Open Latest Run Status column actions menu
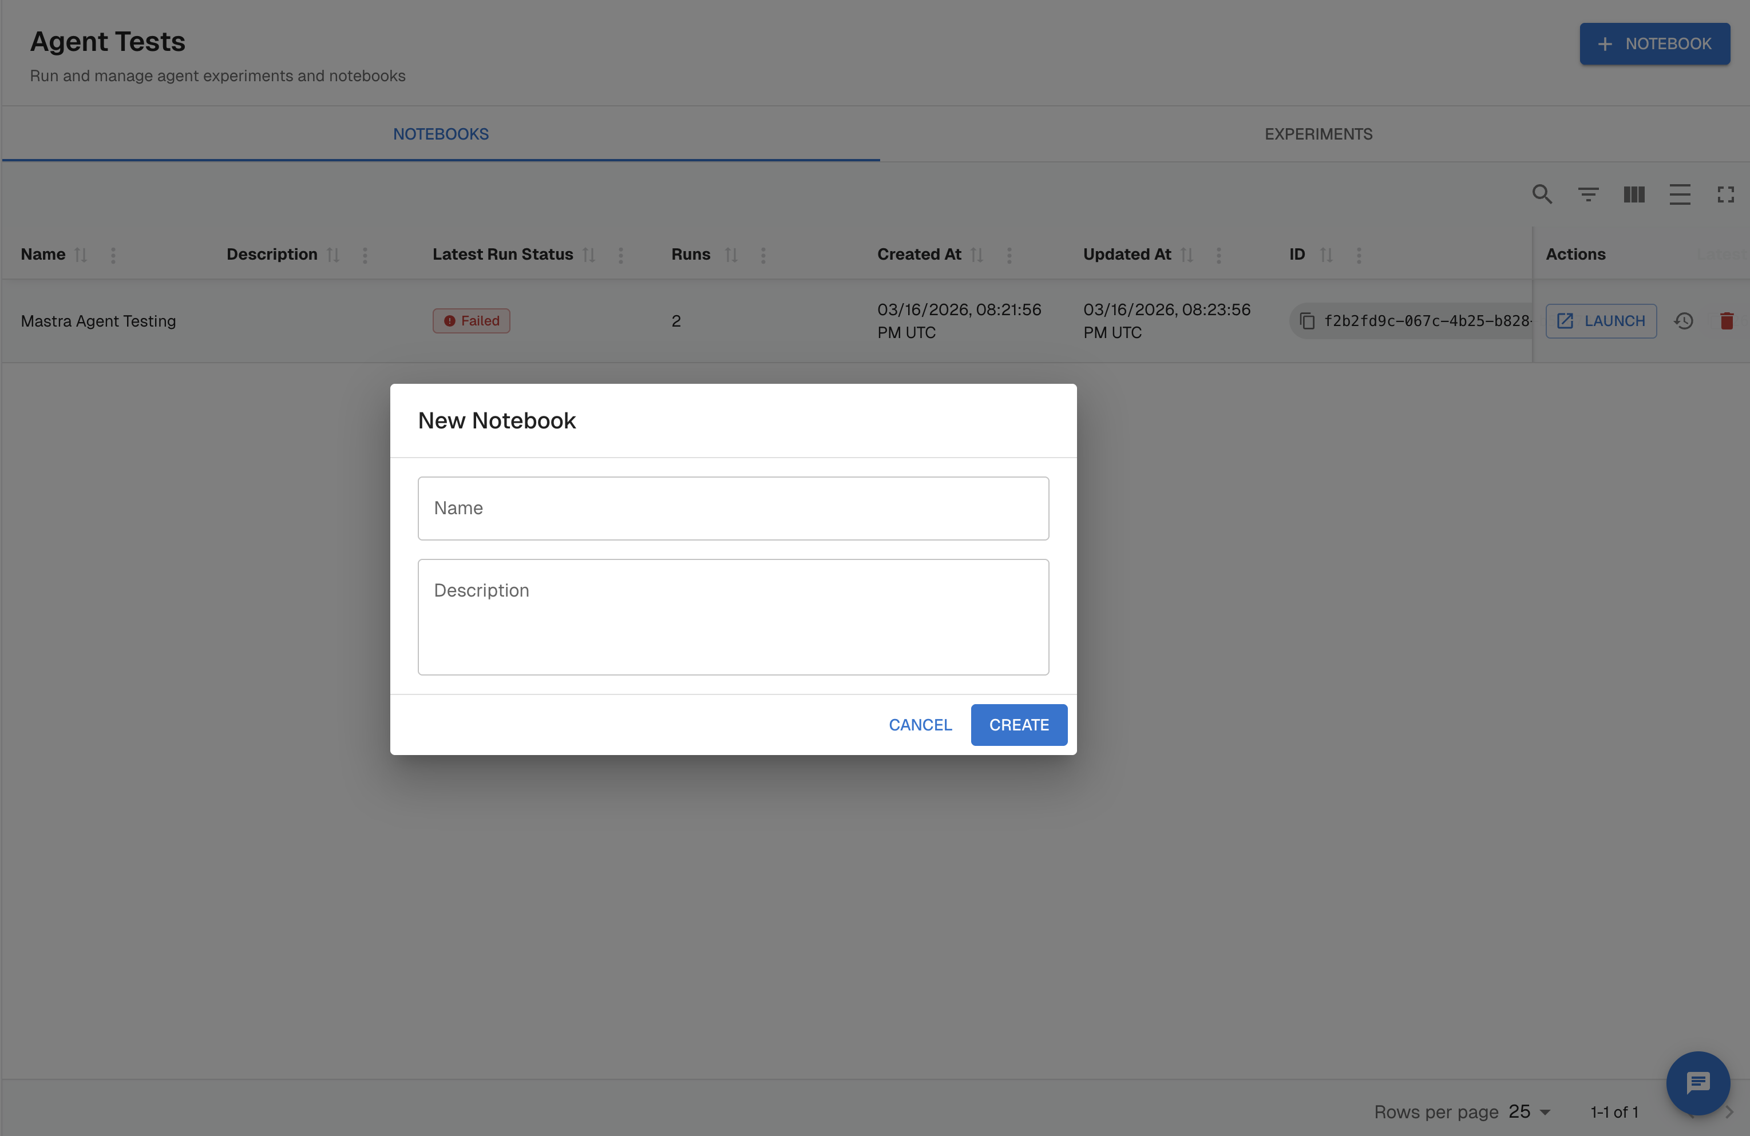 point(620,255)
